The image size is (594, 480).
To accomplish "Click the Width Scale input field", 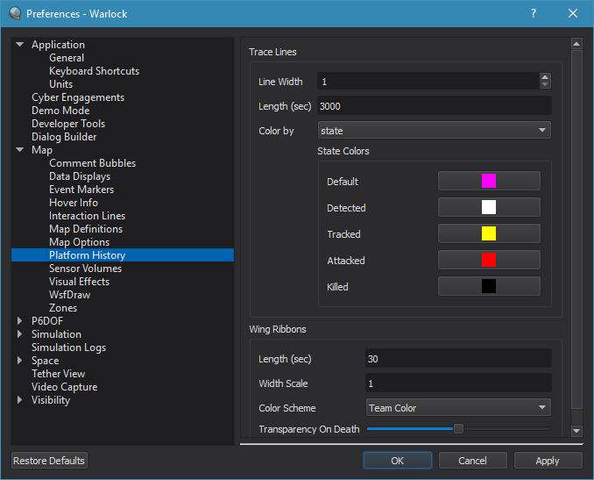I will 458,383.
